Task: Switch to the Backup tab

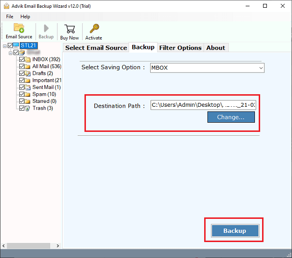Action: point(143,47)
